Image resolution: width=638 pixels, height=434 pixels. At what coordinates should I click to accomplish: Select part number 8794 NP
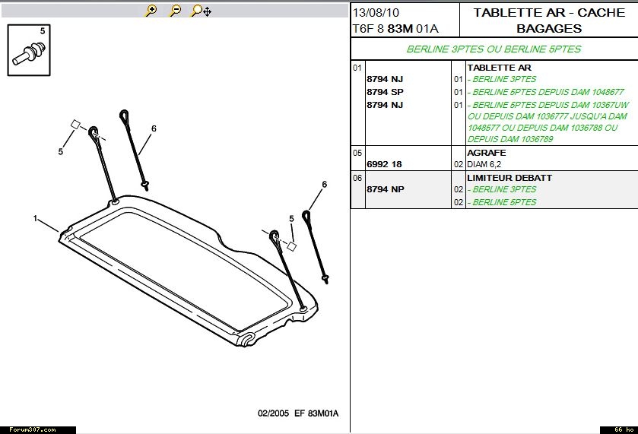click(385, 189)
